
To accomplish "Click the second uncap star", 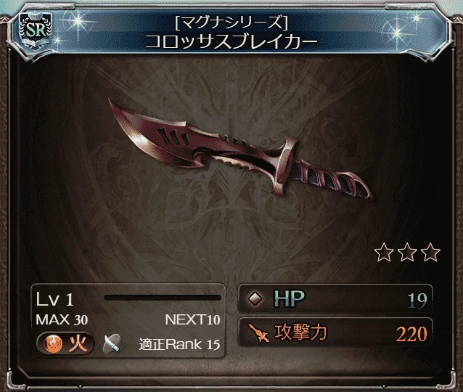I will click(x=407, y=253).
